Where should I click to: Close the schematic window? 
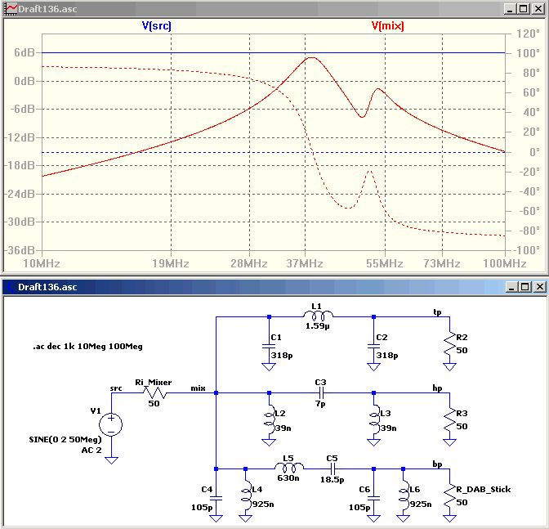point(540,287)
